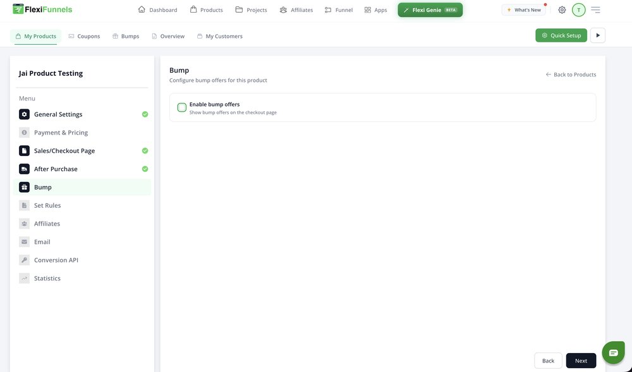
Task: Launch Flexi Genie beta
Action: pos(430,10)
